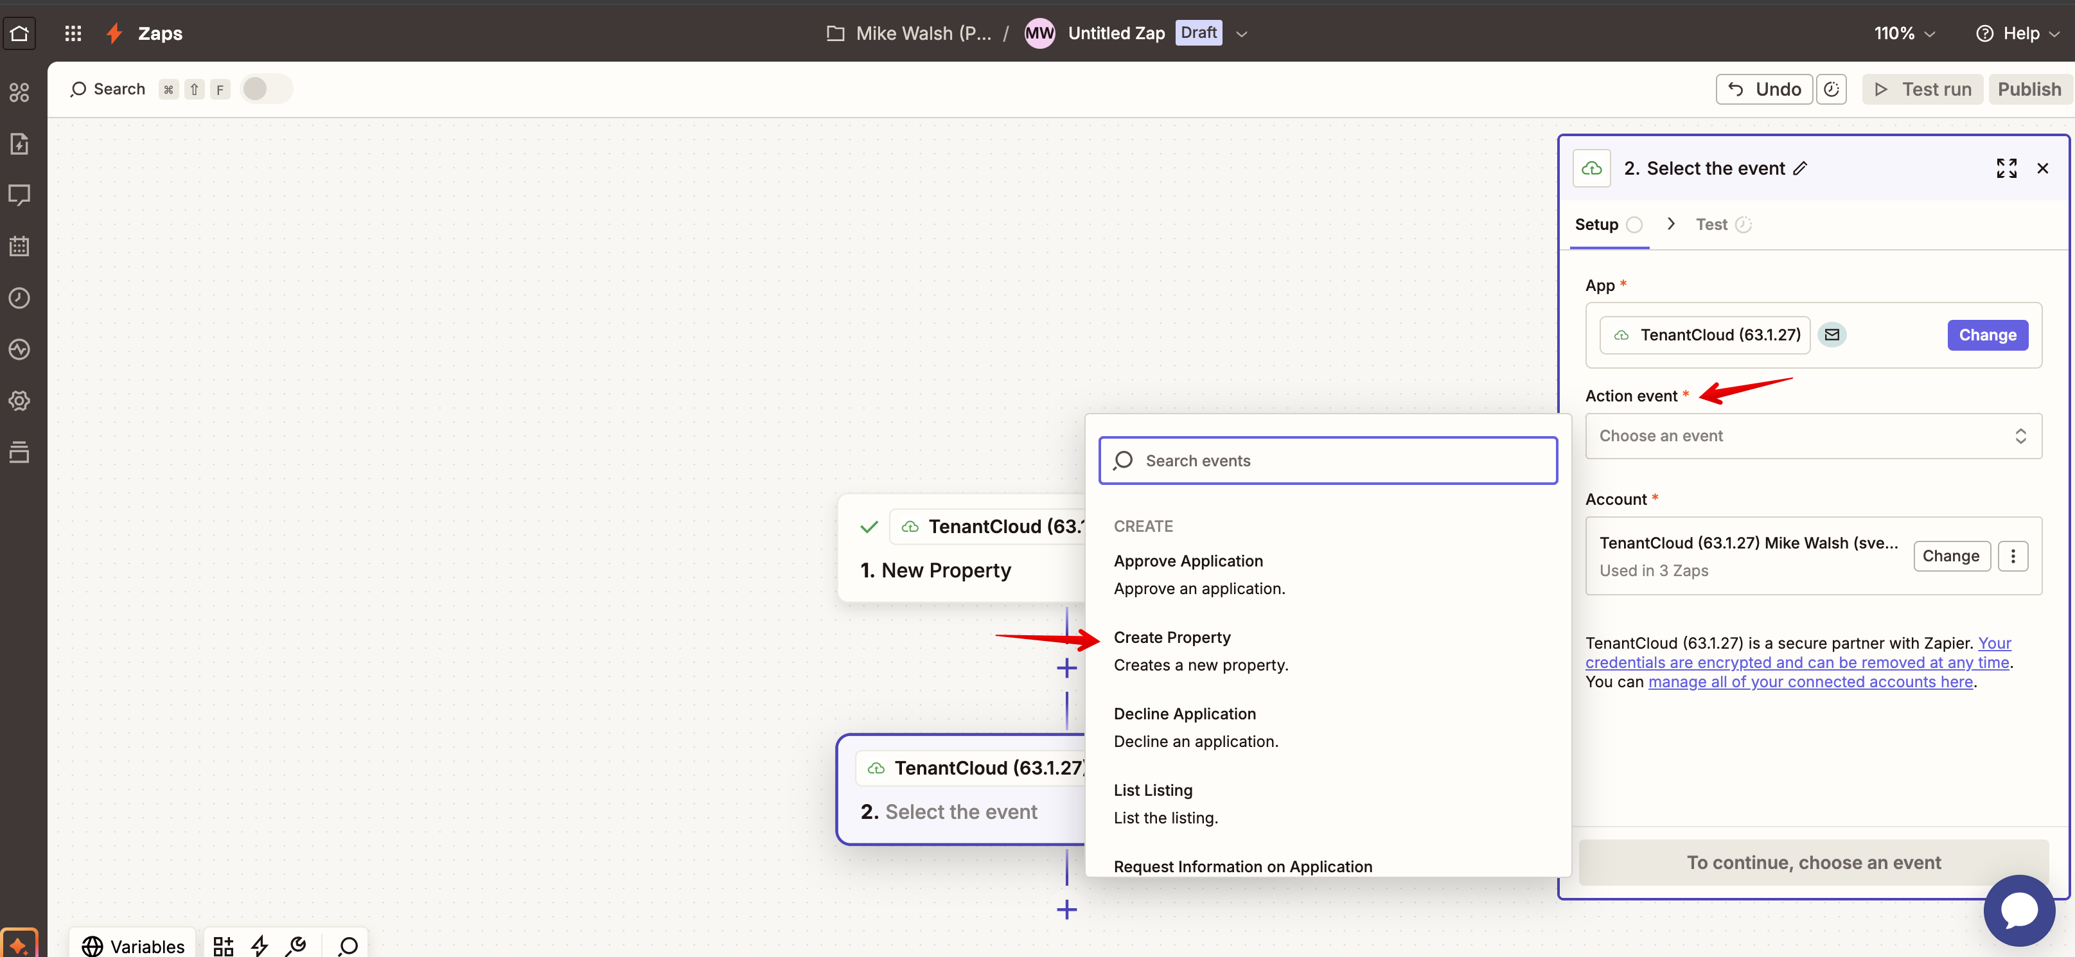Expand the Draft zap options chevron
Viewport: 2075px width, 957px height.
1241,34
